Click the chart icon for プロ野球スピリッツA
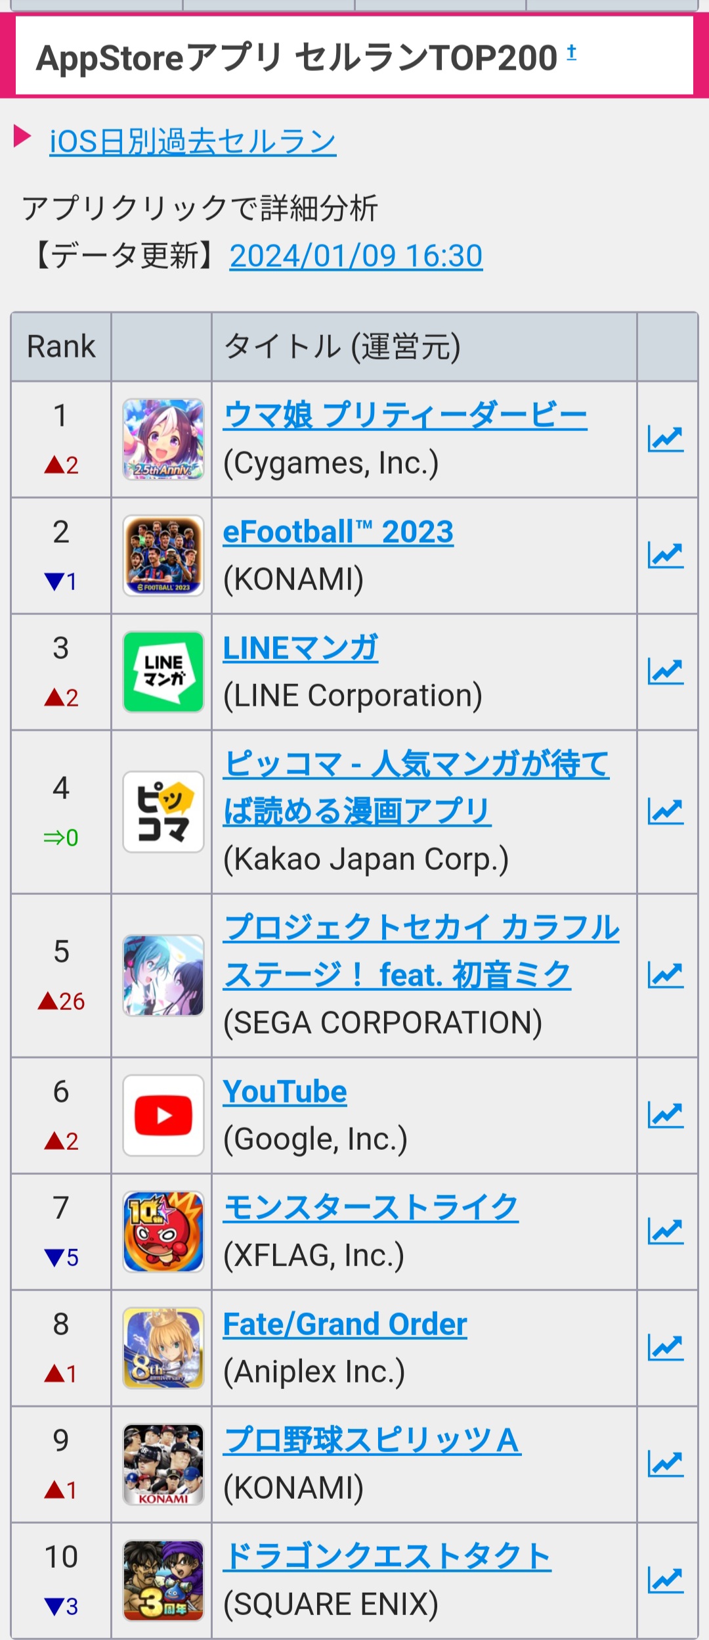The height and width of the screenshot is (1640, 709). tap(666, 1464)
